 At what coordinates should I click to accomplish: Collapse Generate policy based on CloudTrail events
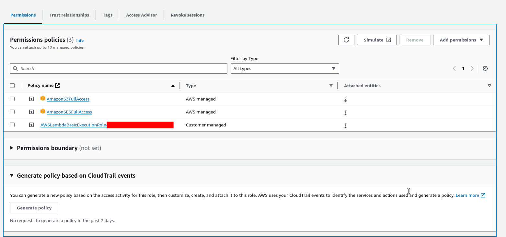pyautogui.click(x=12, y=175)
